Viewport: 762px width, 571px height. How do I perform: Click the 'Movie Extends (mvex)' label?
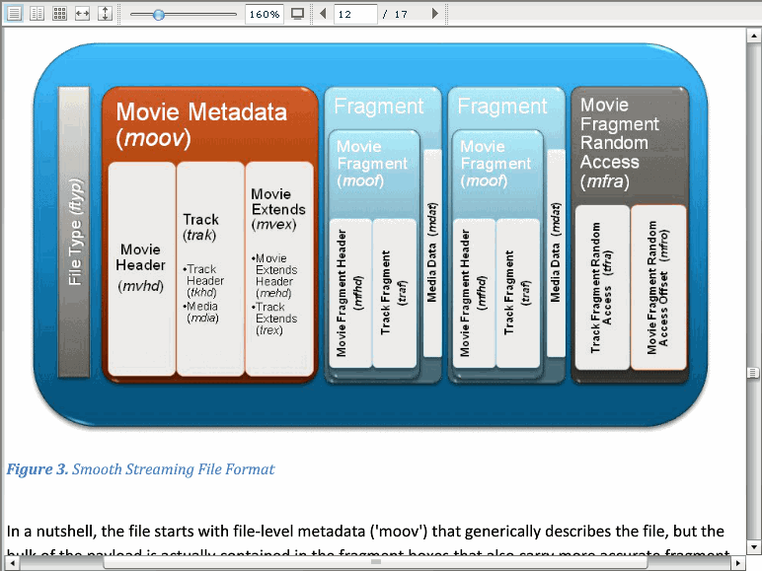point(278,209)
